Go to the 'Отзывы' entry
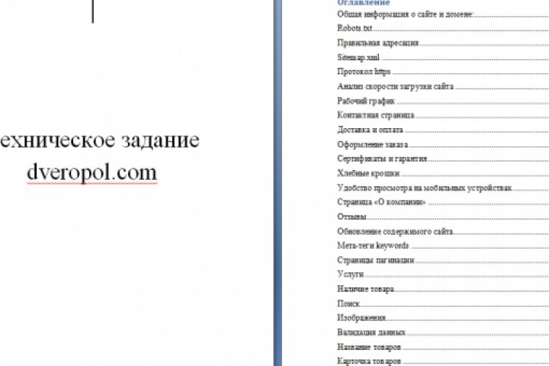549x366 pixels. click(352, 217)
